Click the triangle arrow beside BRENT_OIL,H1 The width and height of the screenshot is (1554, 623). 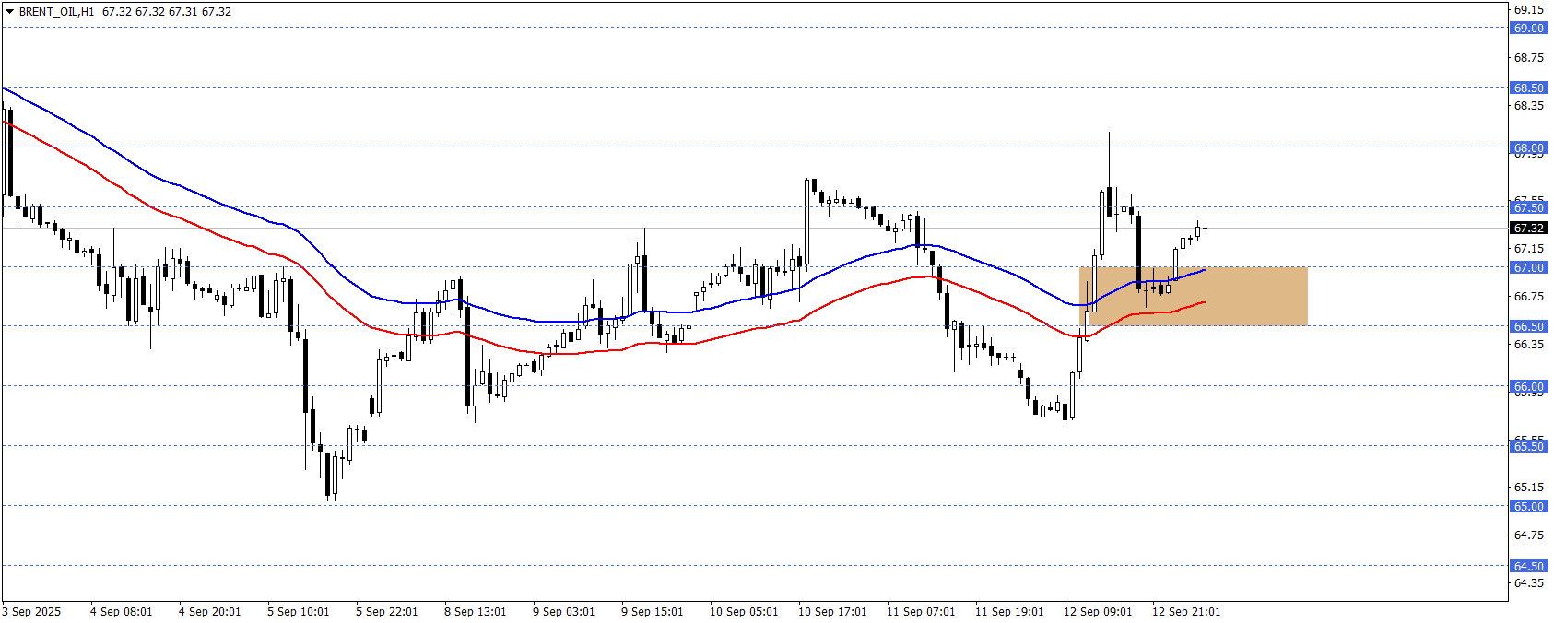(x=10, y=12)
